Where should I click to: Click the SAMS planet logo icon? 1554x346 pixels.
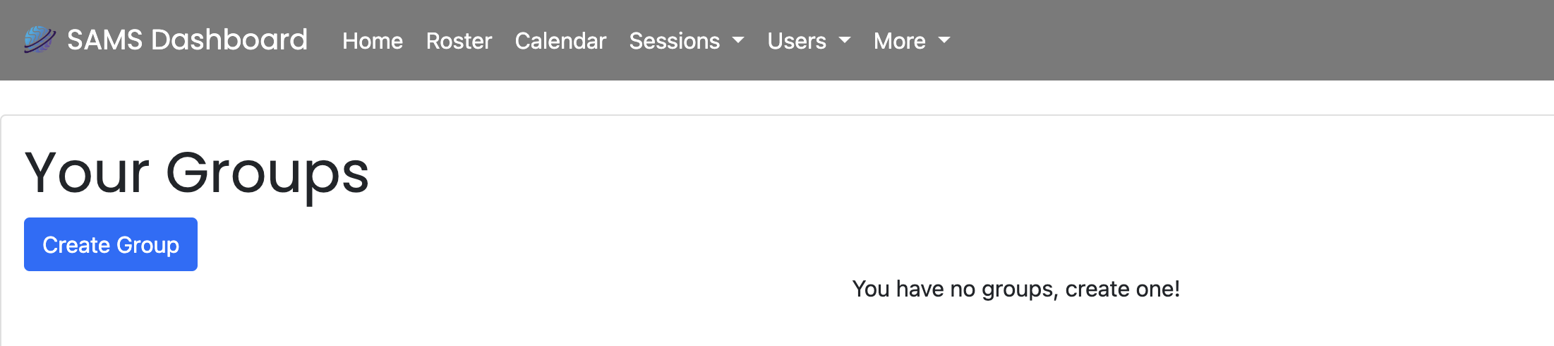click(40, 40)
